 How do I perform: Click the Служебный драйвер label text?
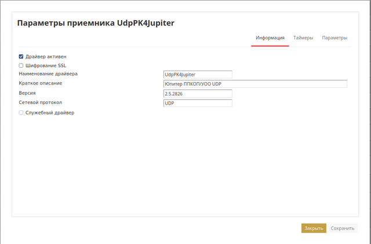pos(50,113)
